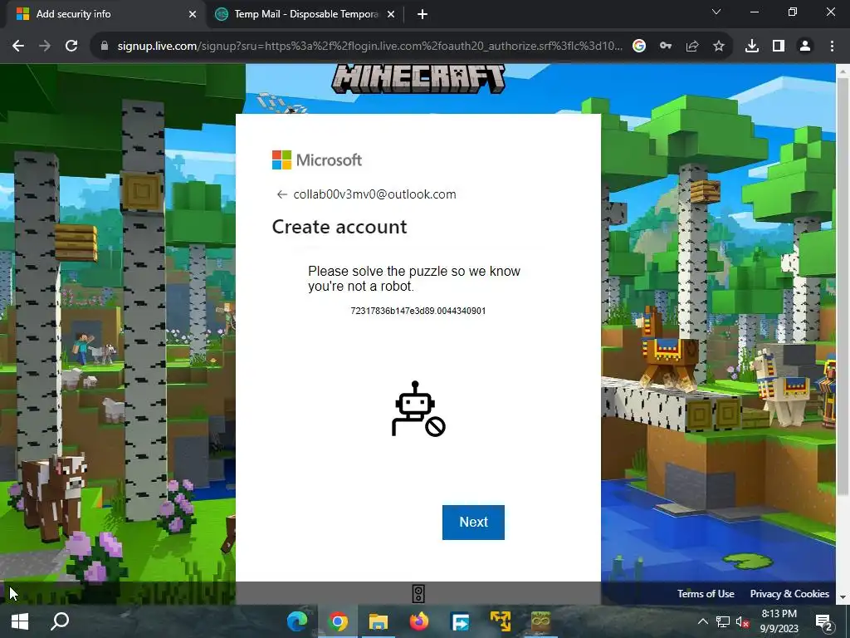Switch to Temp Mail tab

point(304,14)
